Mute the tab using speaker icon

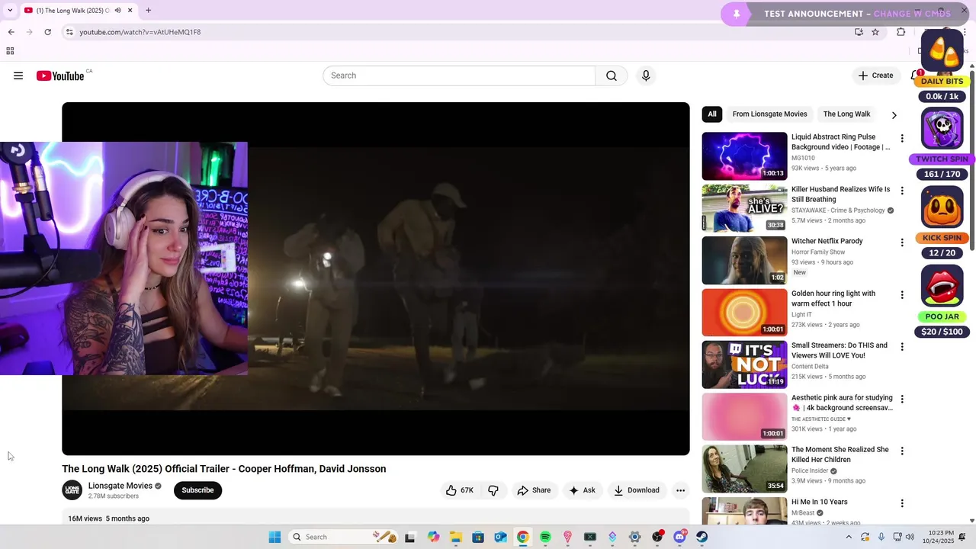[x=117, y=10]
